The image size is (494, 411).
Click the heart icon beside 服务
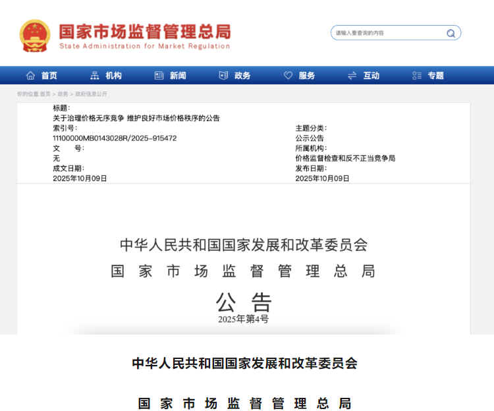coord(288,76)
